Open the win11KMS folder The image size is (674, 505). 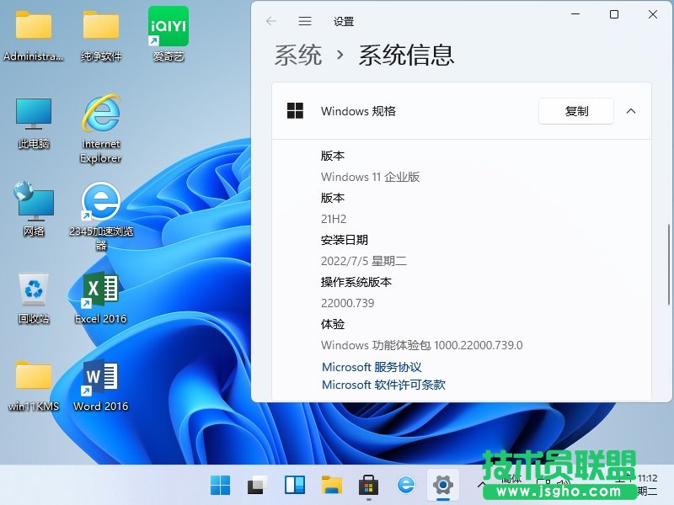[x=34, y=378]
